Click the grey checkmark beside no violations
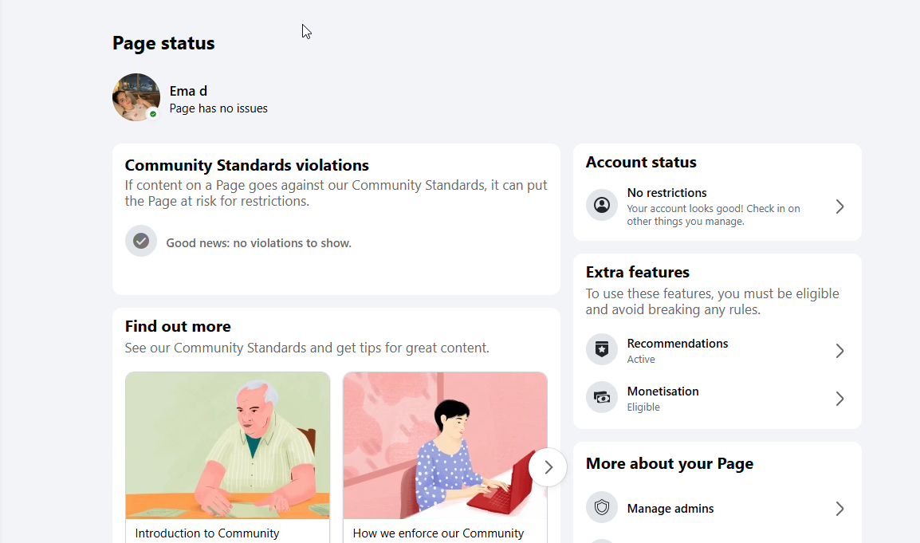Image resolution: width=920 pixels, height=543 pixels. tap(141, 241)
